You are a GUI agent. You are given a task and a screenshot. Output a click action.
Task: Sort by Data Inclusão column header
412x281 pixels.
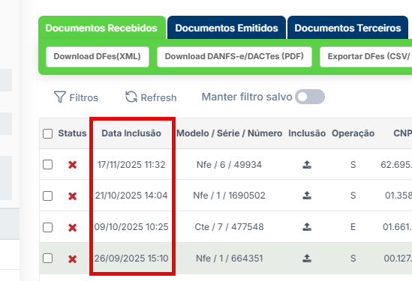tap(131, 133)
